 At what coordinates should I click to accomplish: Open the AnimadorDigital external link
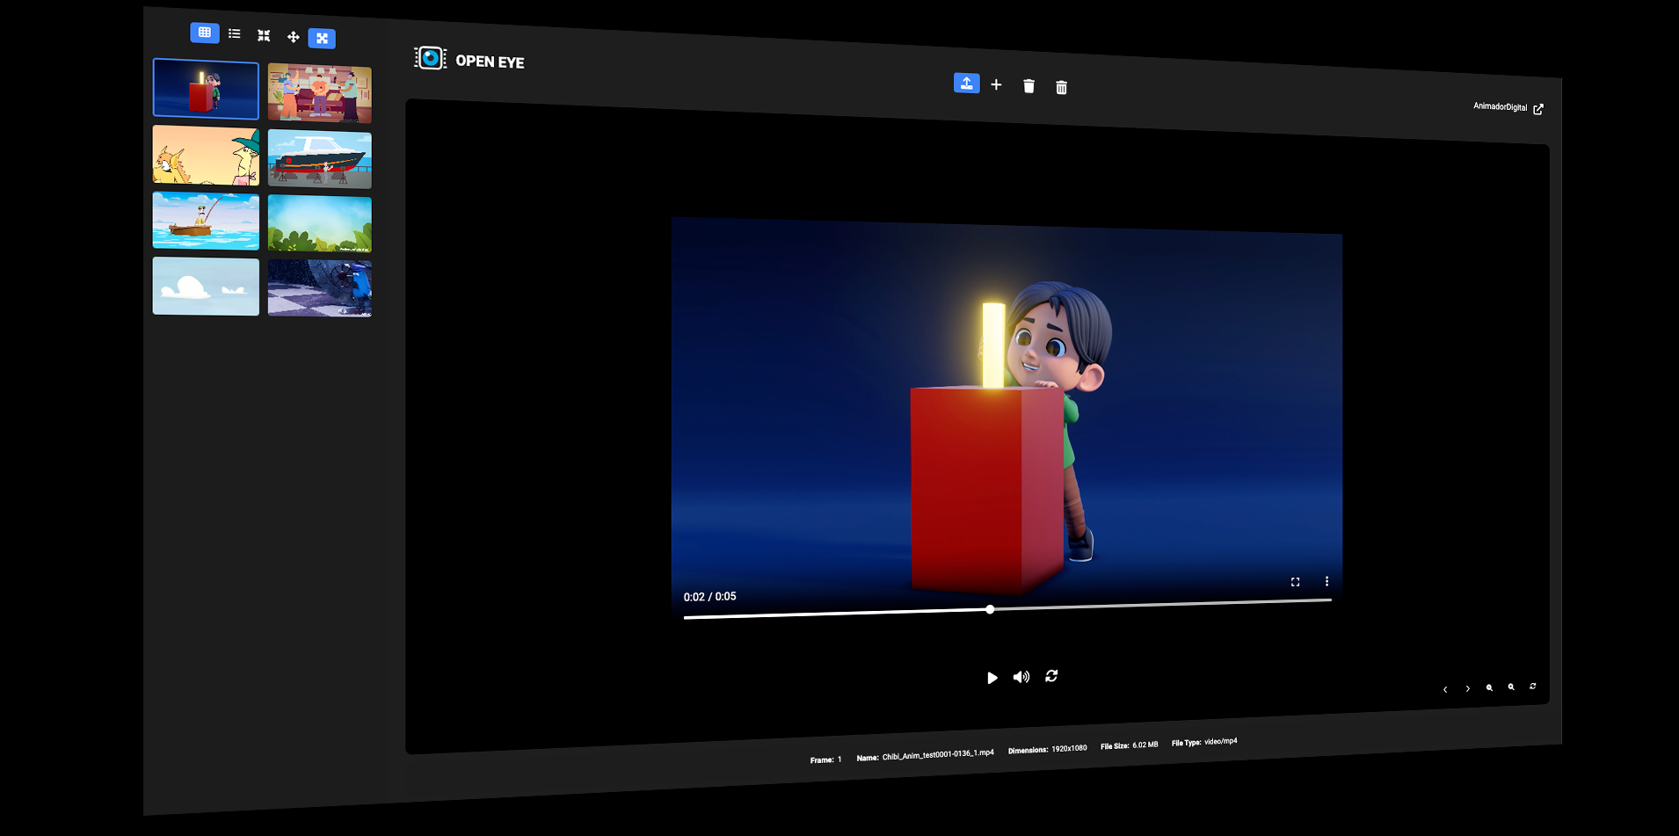(1508, 107)
